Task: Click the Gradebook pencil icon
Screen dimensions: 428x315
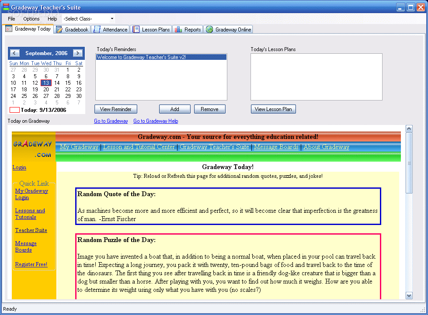Action: [x=59, y=29]
